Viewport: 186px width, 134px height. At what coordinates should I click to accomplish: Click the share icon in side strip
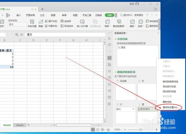109,91
